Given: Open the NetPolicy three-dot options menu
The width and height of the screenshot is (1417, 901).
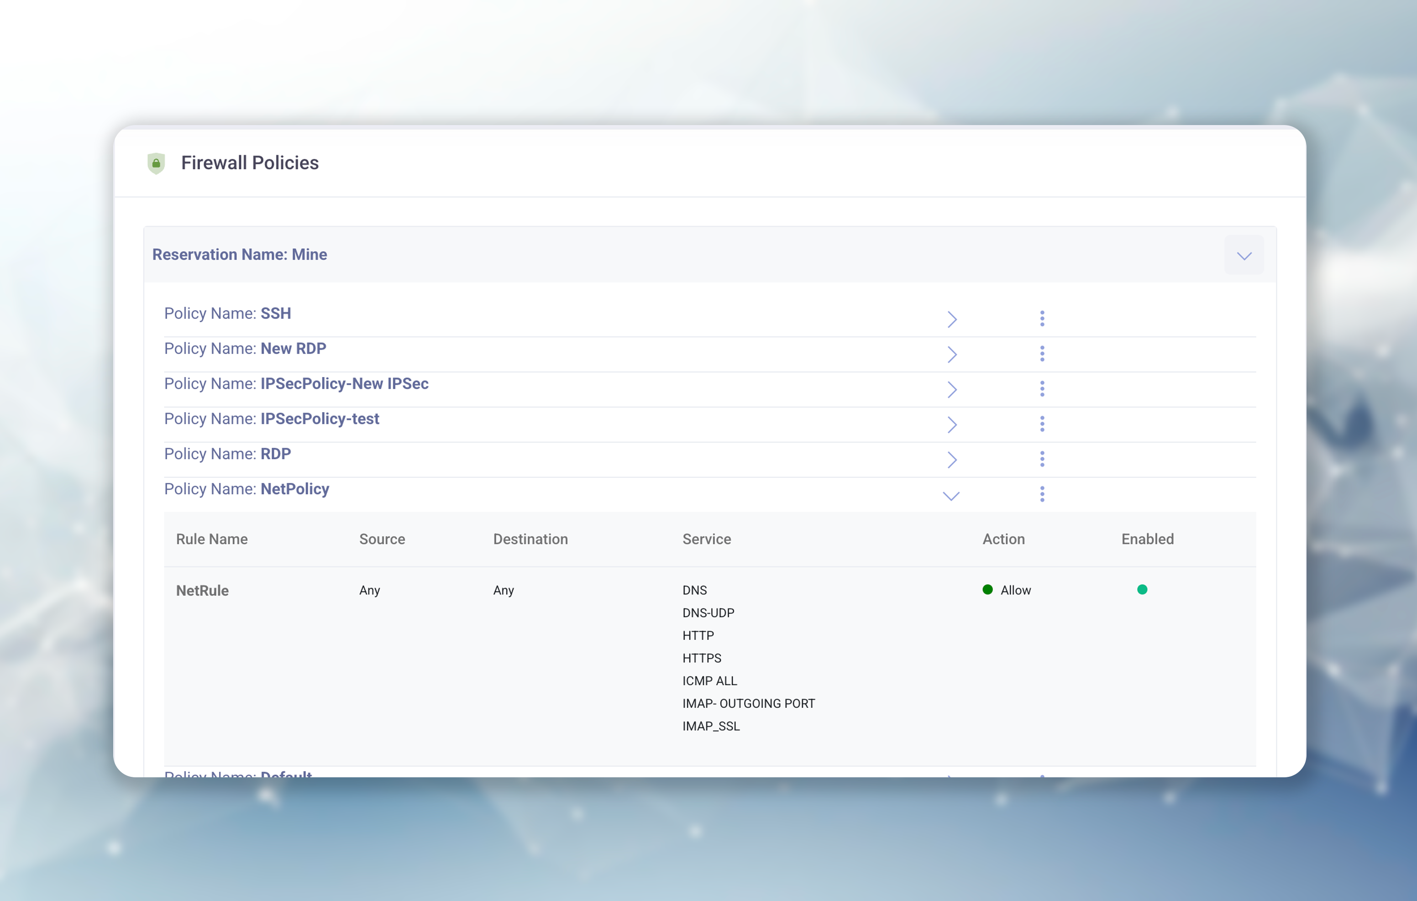Looking at the screenshot, I should (1042, 494).
